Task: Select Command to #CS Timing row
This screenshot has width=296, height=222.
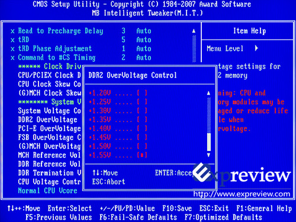Action: pos(81,57)
